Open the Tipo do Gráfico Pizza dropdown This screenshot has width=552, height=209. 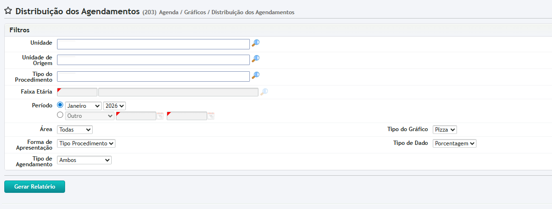(x=445, y=130)
